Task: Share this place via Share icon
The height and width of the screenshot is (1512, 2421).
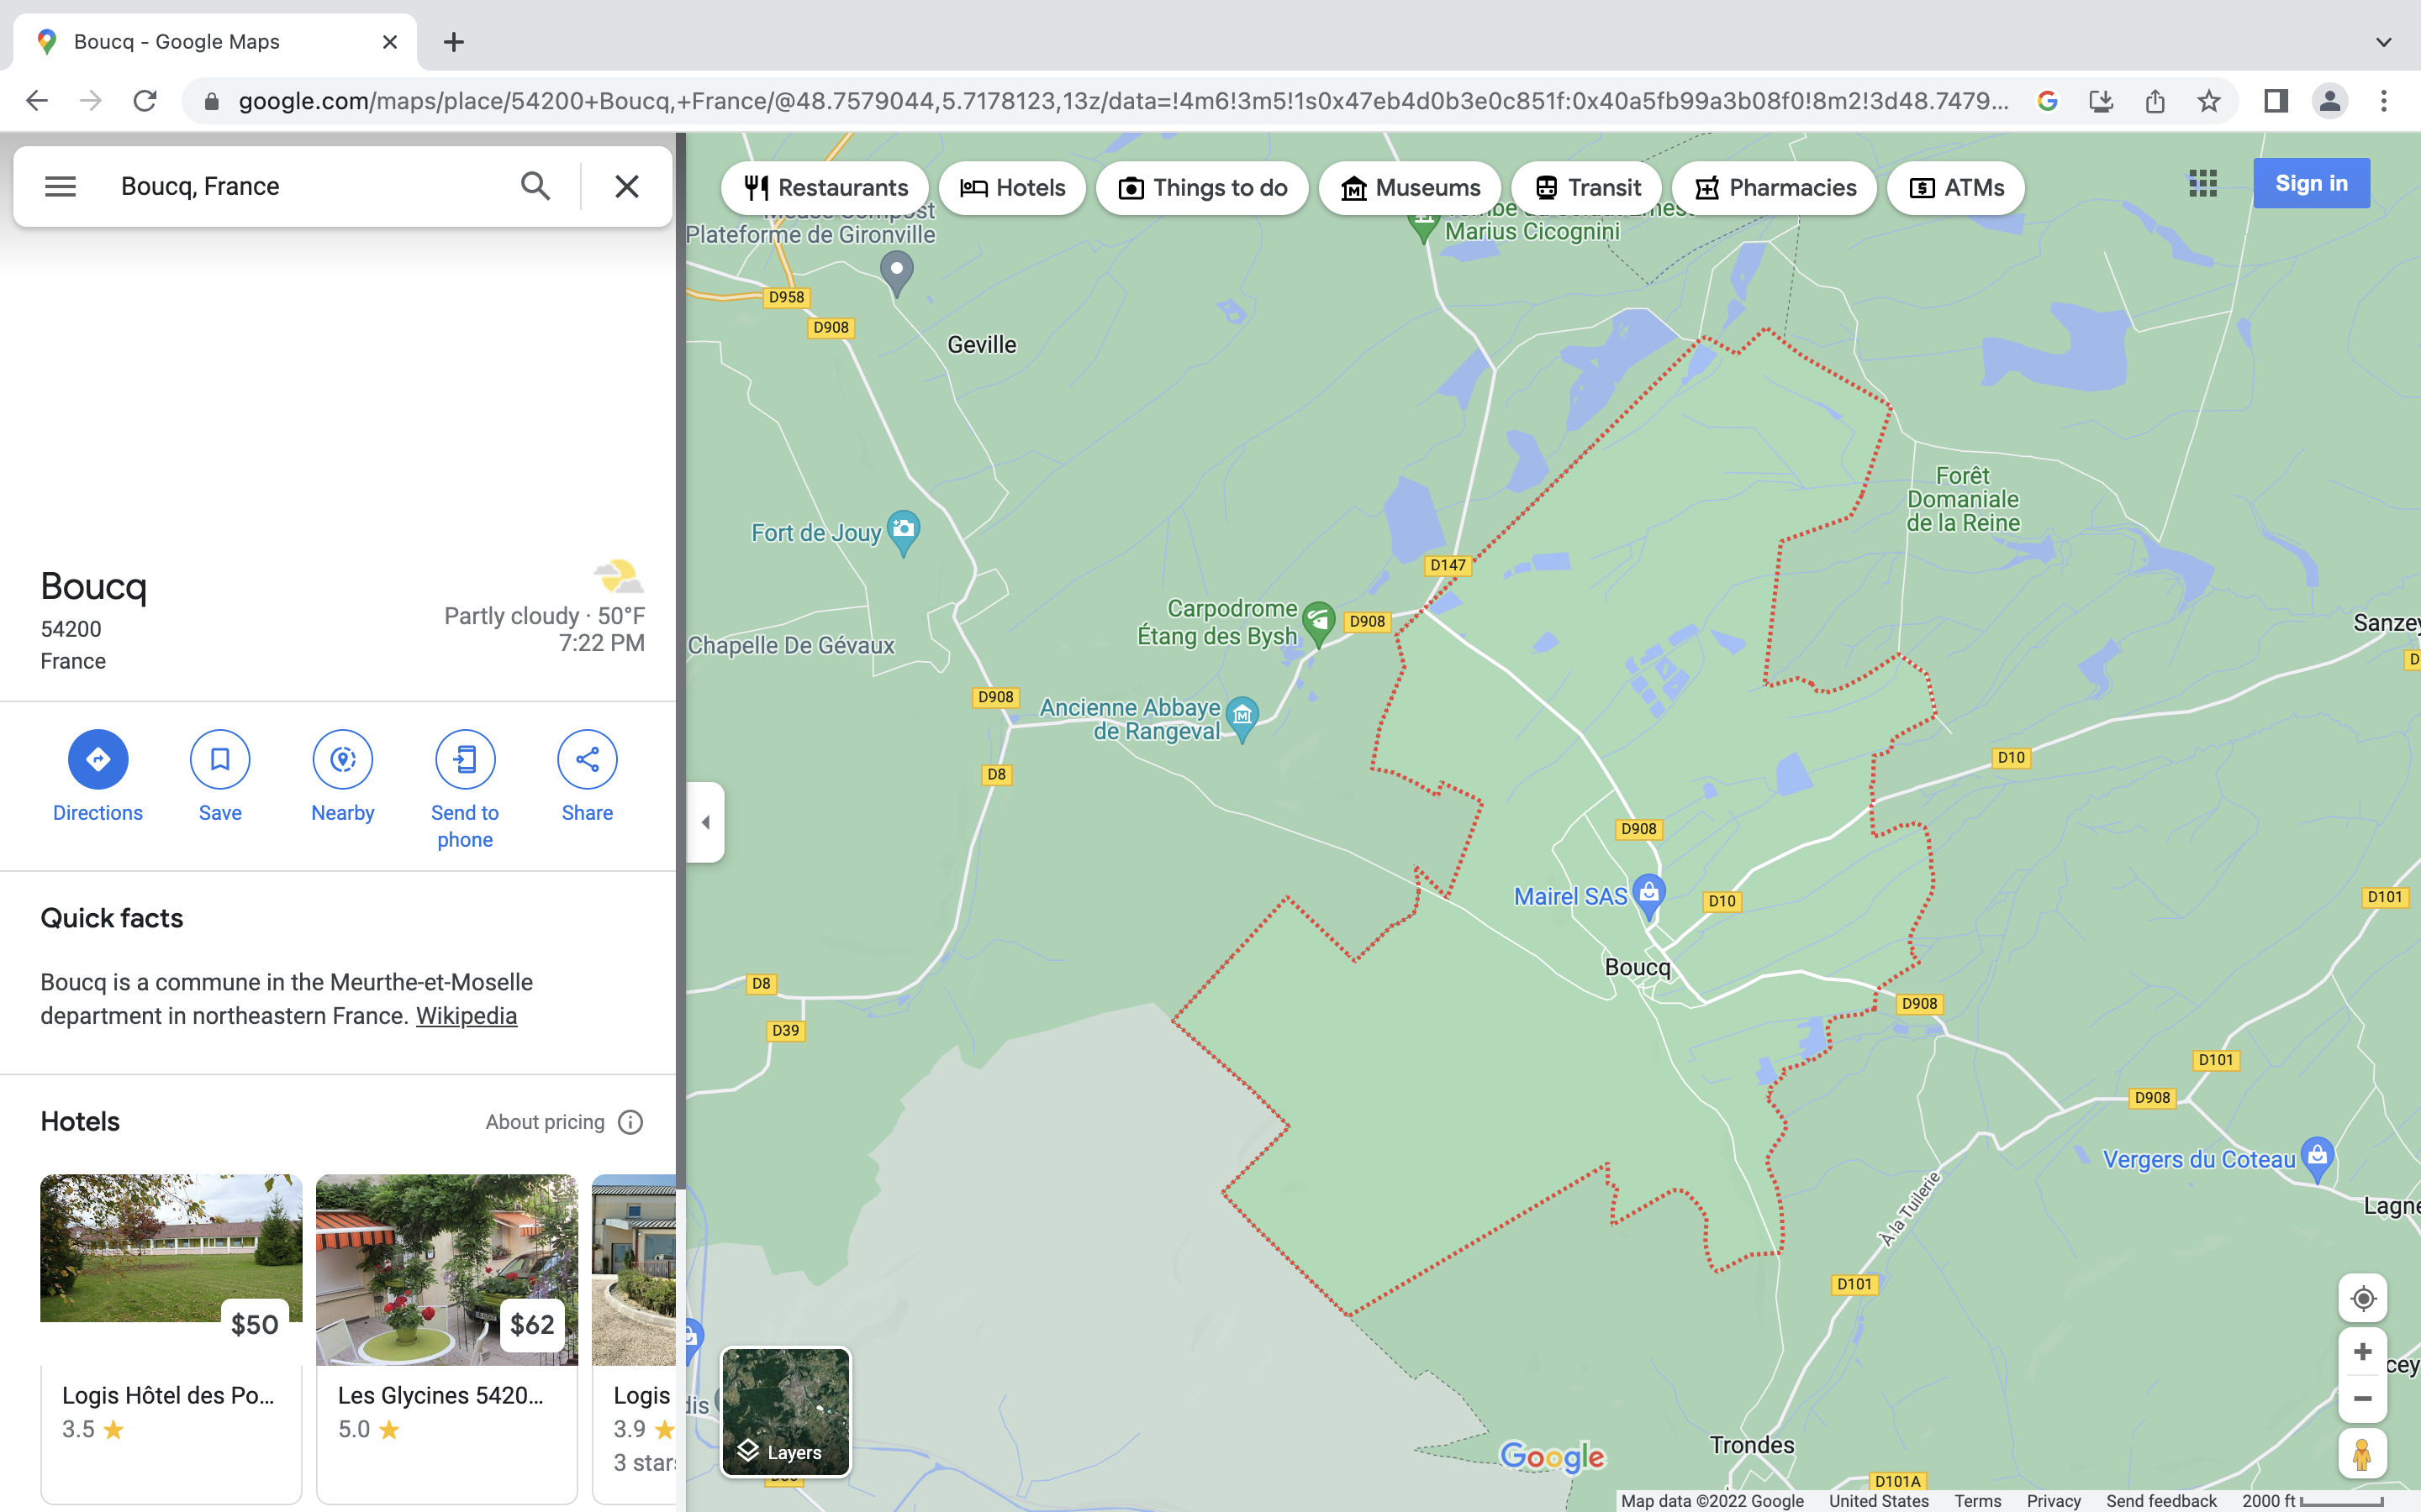Action: click(588, 759)
